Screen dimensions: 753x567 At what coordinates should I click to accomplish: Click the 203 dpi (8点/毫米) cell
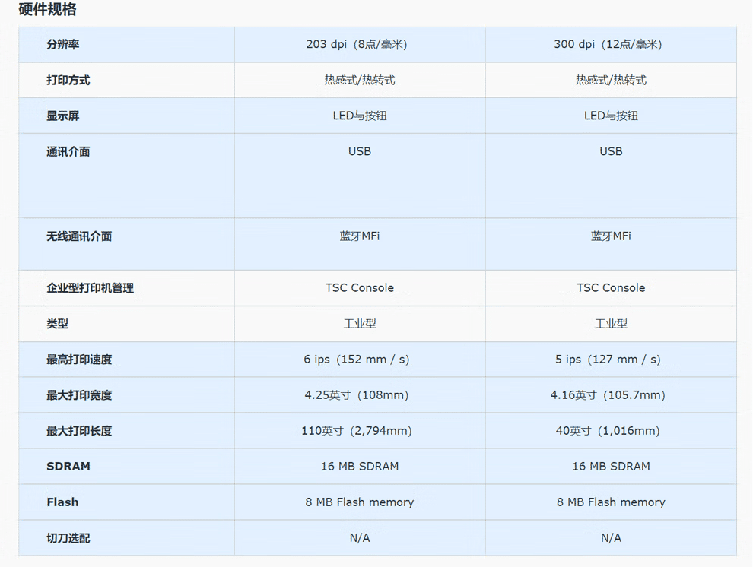[x=359, y=45]
